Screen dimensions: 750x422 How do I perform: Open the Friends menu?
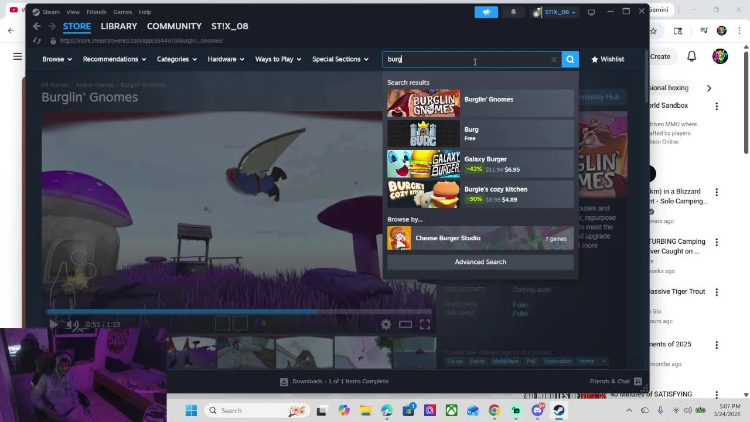click(x=96, y=12)
